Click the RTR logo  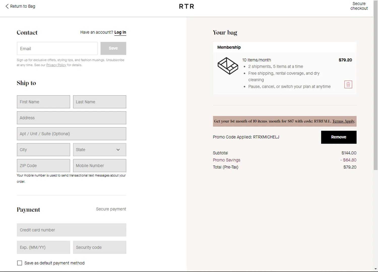pos(186,7)
